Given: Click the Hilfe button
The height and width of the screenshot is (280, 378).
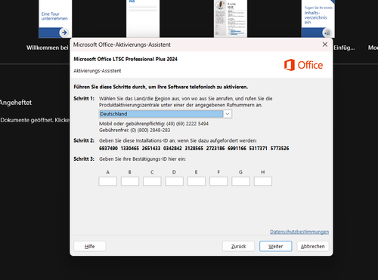Looking at the screenshot, I should point(90,246).
